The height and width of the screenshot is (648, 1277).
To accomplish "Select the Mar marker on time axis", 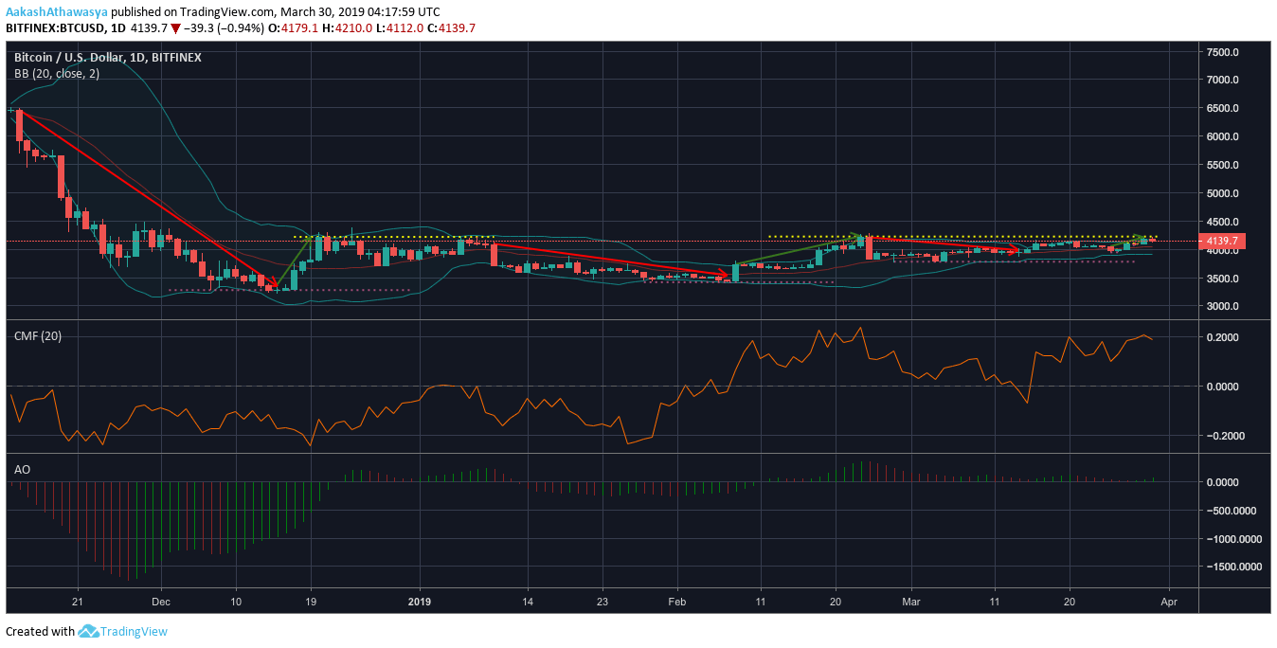I will point(911,602).
